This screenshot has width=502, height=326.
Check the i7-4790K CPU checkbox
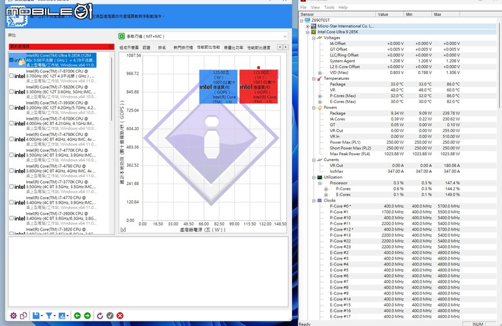coord(12,139)
